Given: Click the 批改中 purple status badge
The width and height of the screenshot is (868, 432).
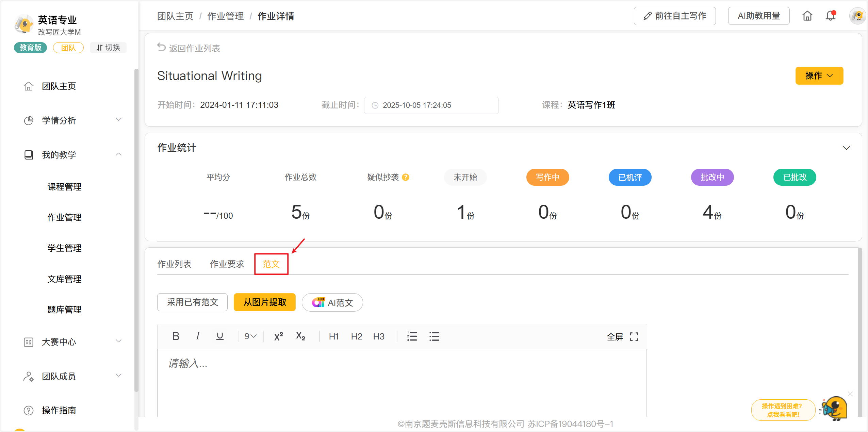Looking at the screenshot, I should pos(712,177).
